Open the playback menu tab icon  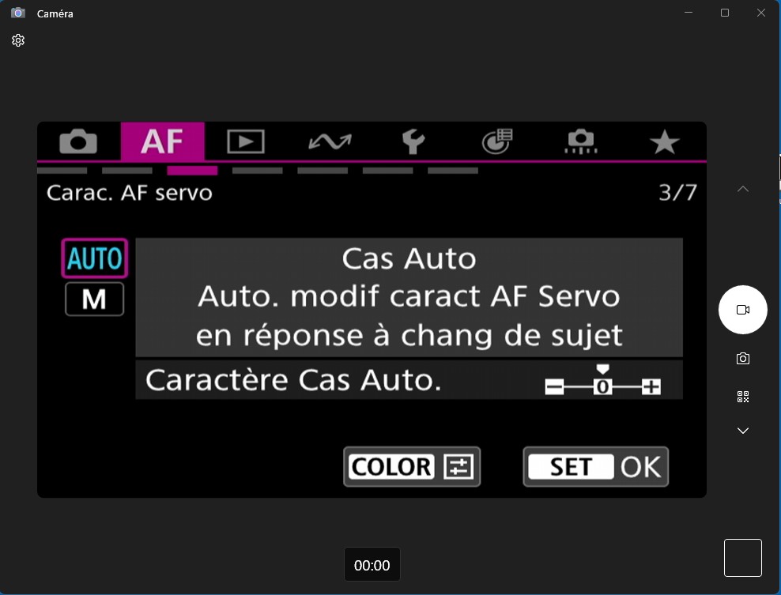246,142
